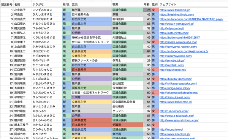Open the shige-saito.tokyo link
Image resolution: width=228 pixels, height=139 pixels.
[x=175, y=88]
